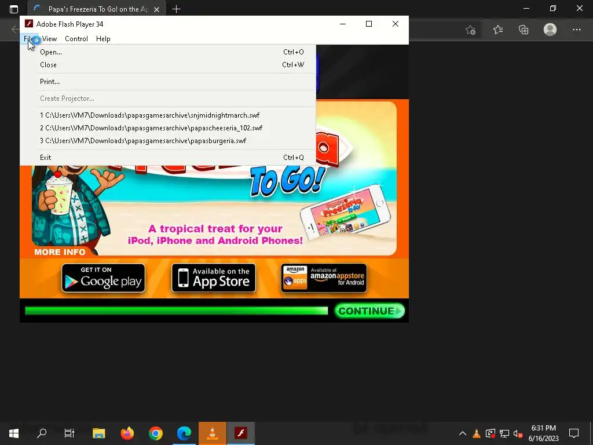Click the VLC cone in the system tray
Screen dimensions: 593x445
pos(477,433)
